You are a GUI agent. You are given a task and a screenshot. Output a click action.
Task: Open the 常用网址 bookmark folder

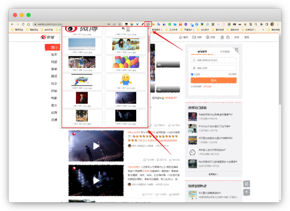point(17,30)
